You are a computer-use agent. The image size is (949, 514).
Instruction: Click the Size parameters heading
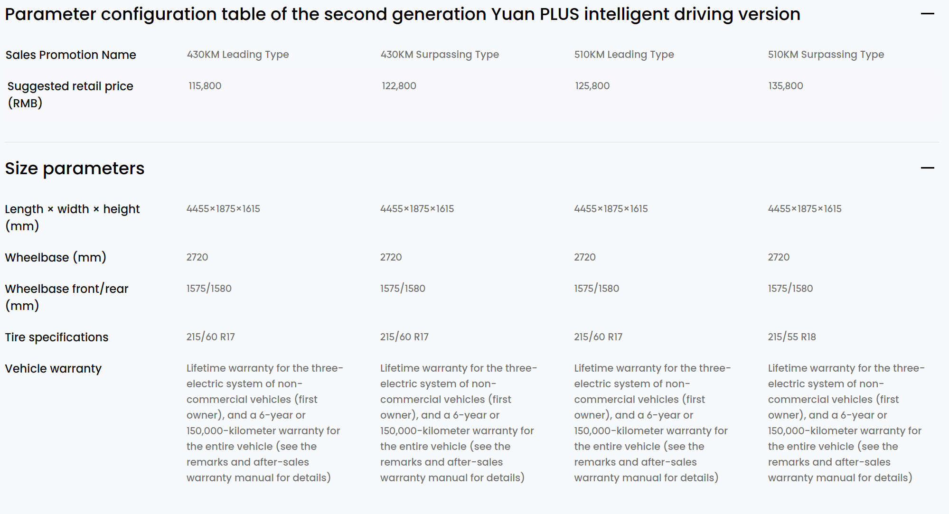(x=75, y=168)
